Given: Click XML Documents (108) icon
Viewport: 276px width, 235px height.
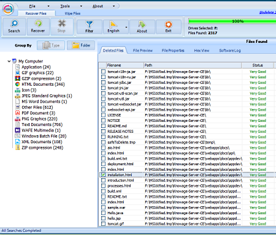Looking at the screenshot, I should [18, 141].
